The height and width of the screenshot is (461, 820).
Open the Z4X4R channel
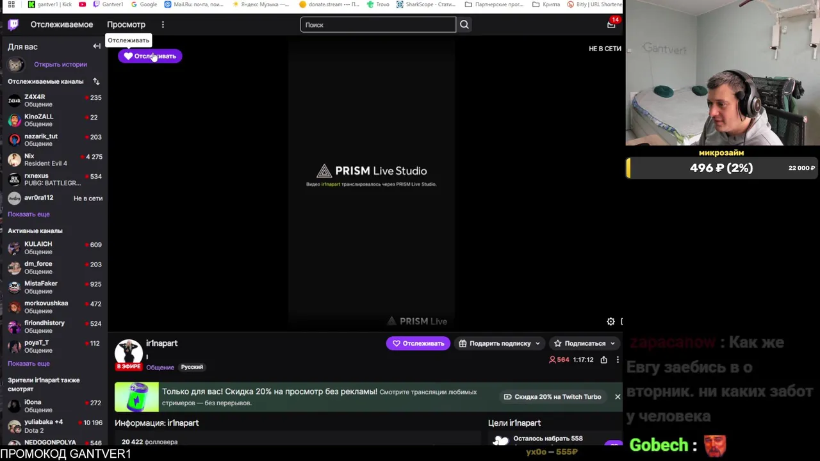click(54, 101)
